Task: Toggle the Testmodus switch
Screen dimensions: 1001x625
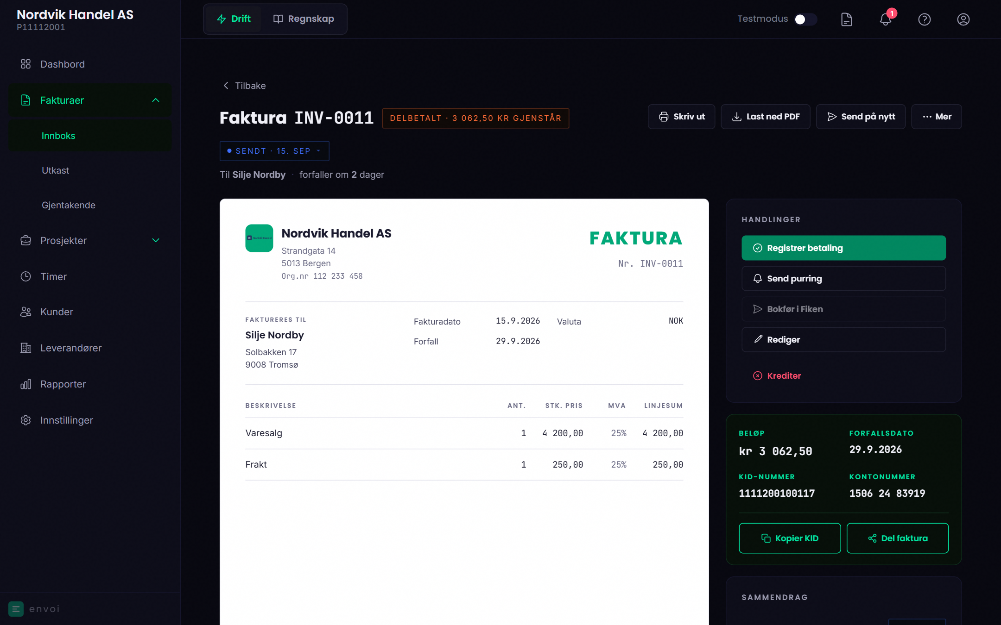Action: tap(805, 19)
